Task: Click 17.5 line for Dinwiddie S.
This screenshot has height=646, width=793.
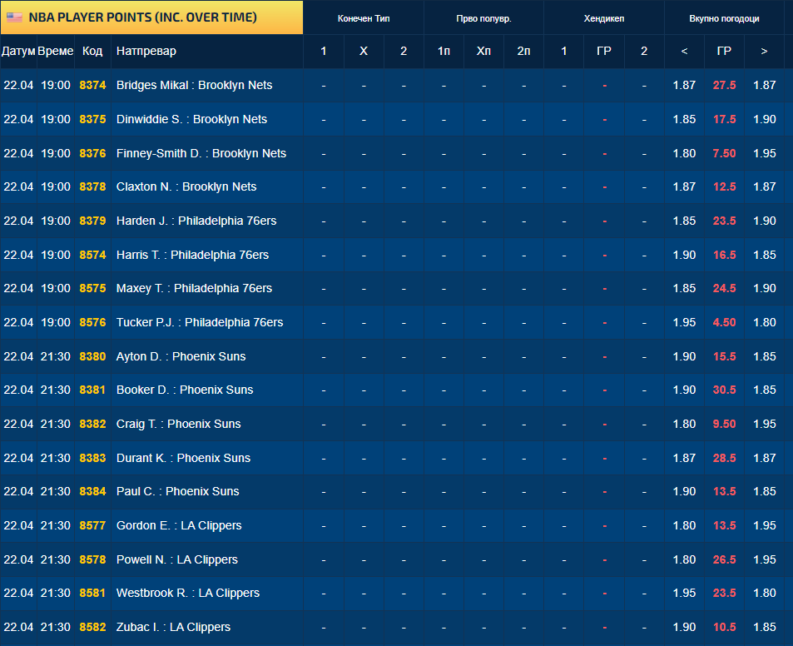Action: (x=724, y=119)
